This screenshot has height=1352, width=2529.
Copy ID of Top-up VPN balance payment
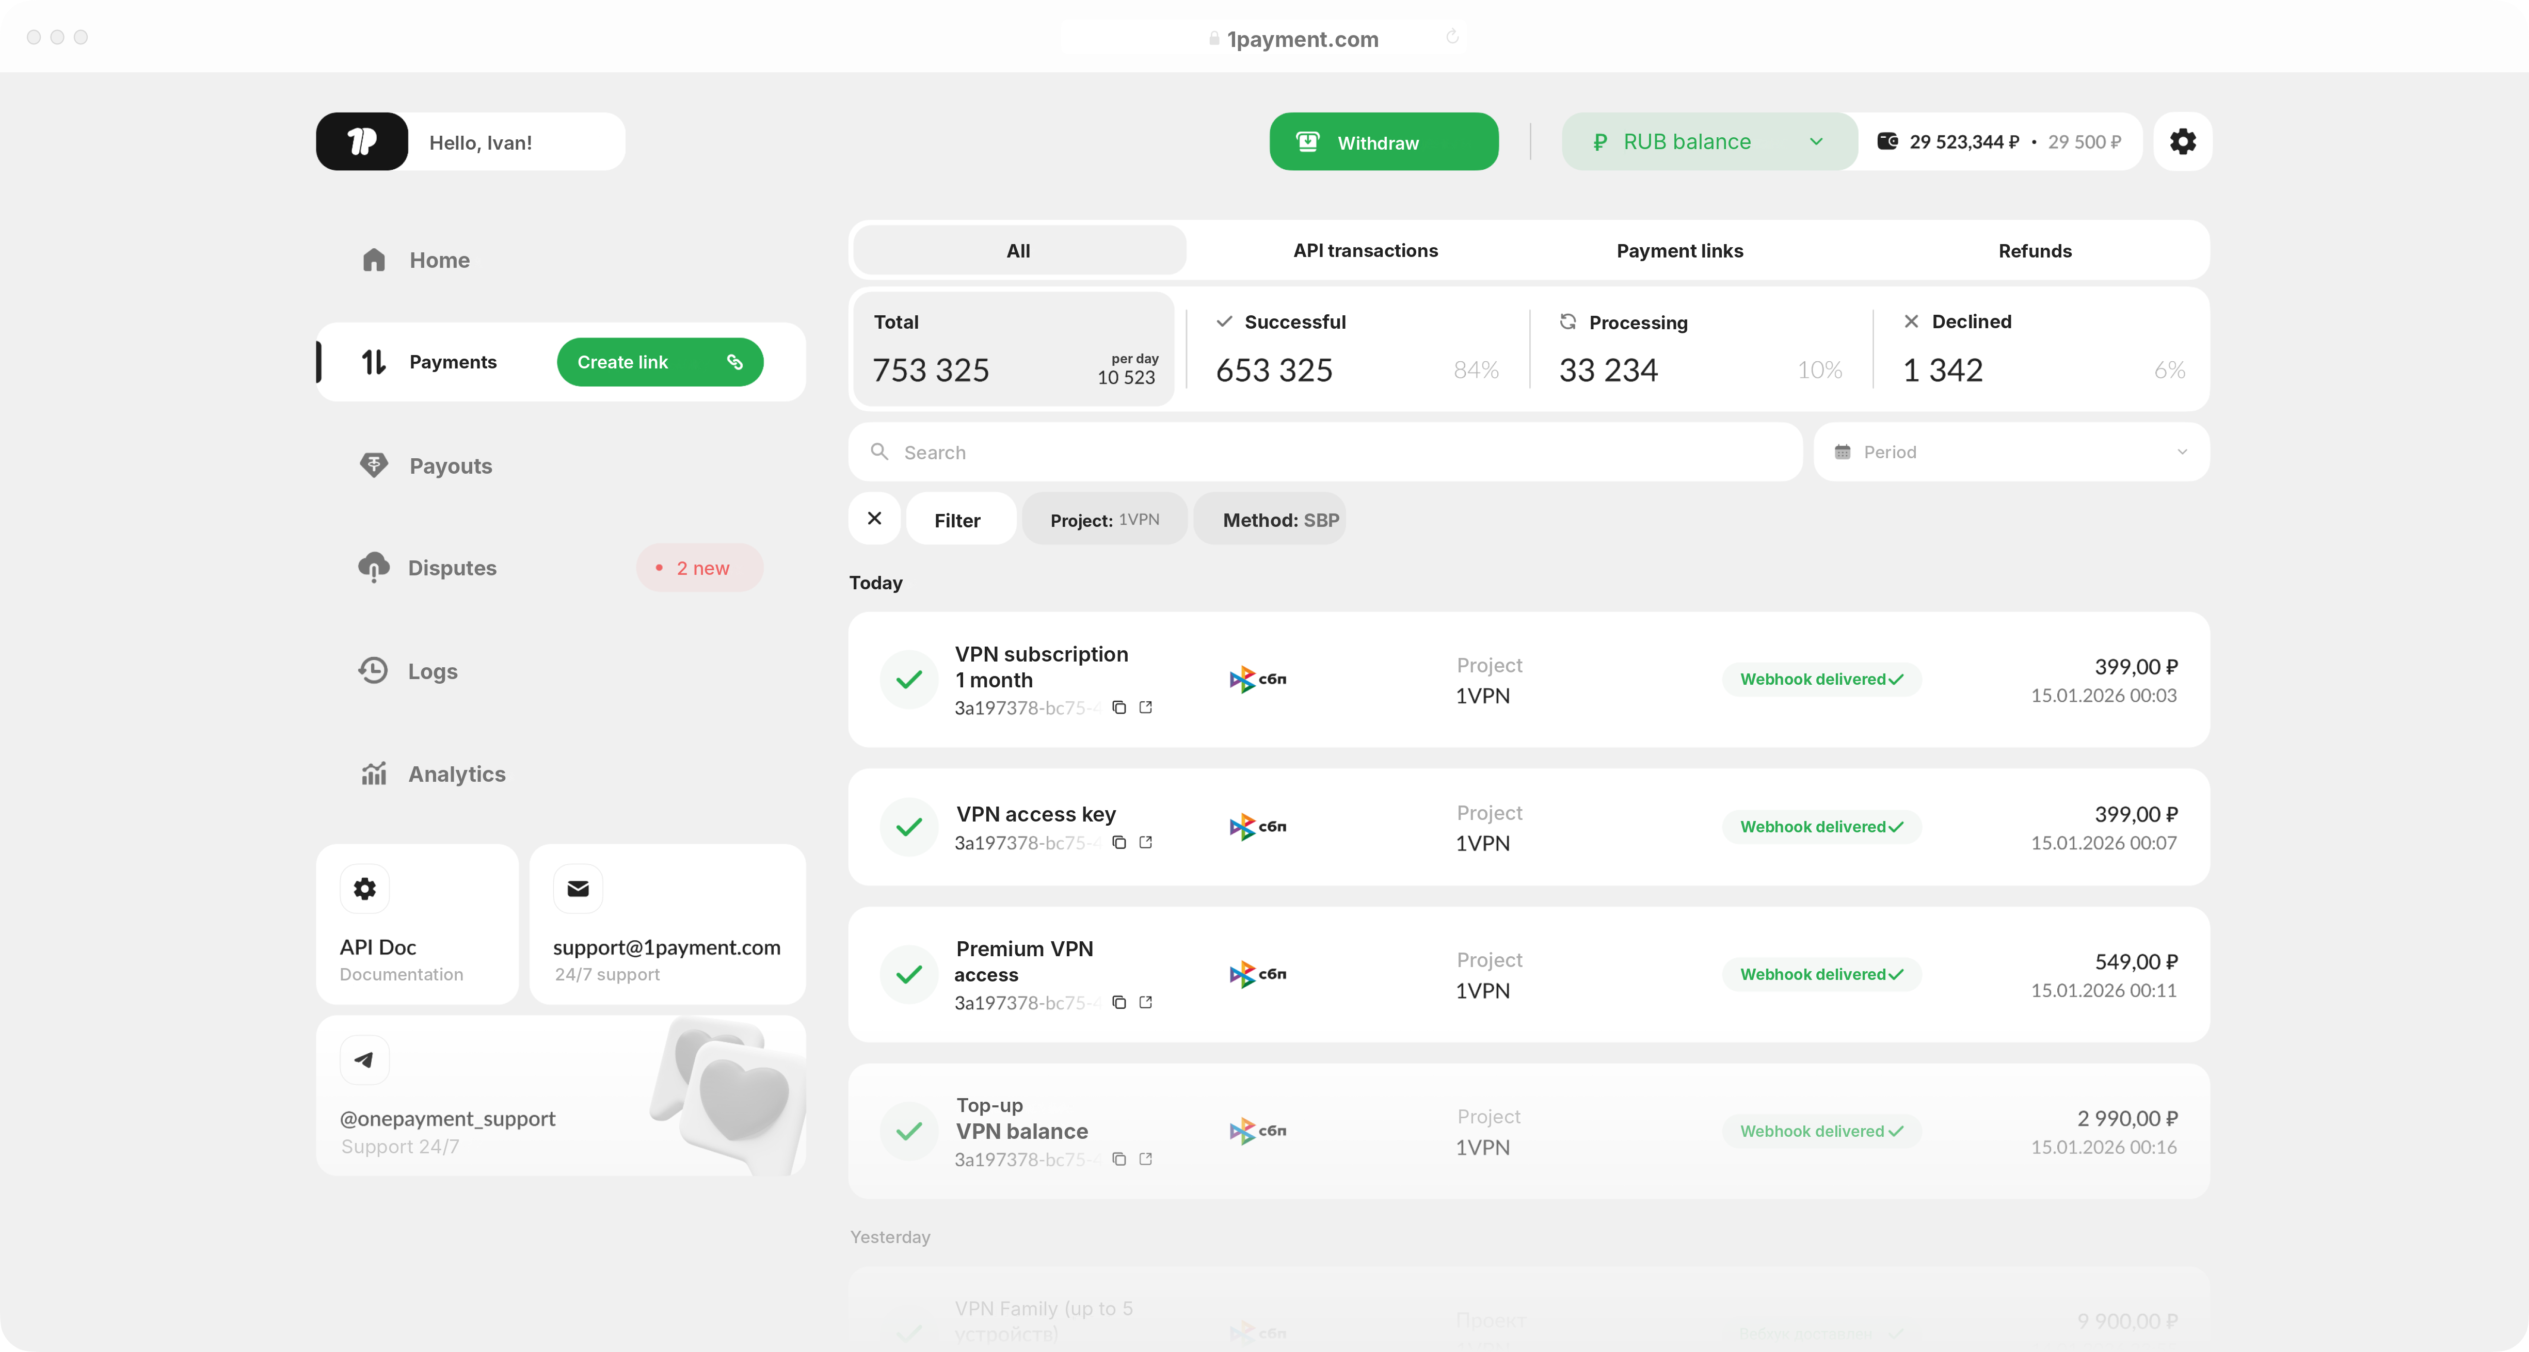click(x=1119, y=1160)
